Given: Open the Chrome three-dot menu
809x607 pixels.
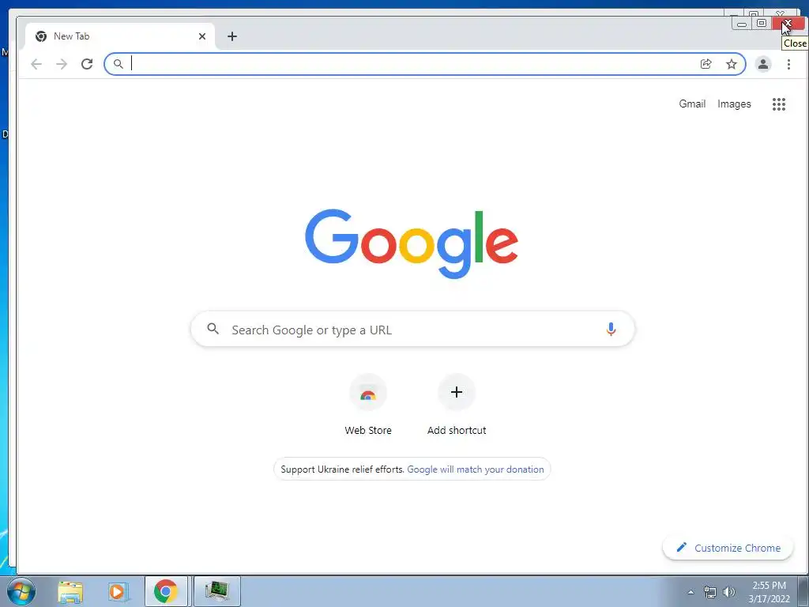Looking at the screenshot, I should click(788, 64).
